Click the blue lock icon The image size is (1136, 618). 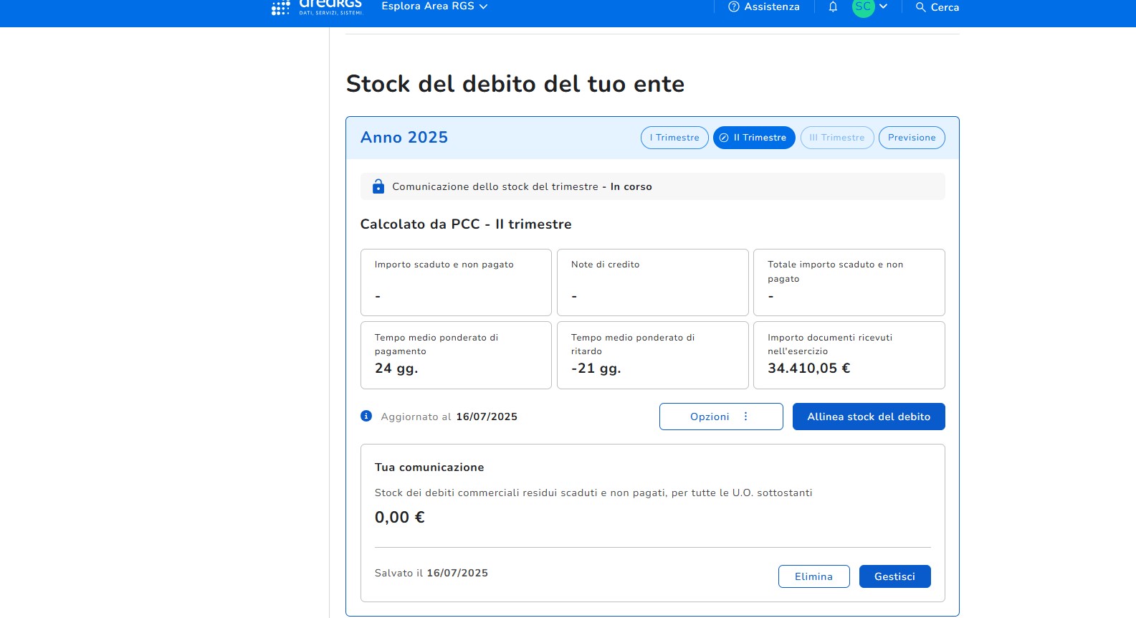tap(378, 186)
